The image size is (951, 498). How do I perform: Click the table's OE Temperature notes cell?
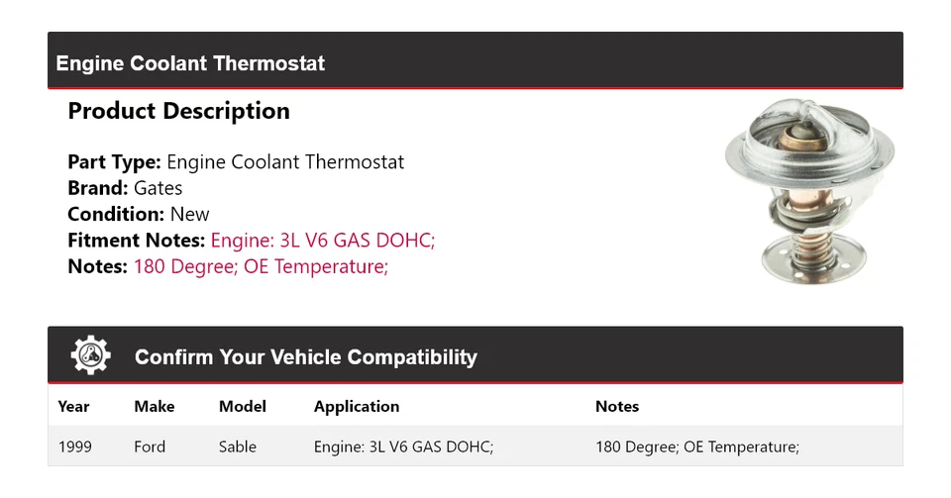(x=696, y=447)
